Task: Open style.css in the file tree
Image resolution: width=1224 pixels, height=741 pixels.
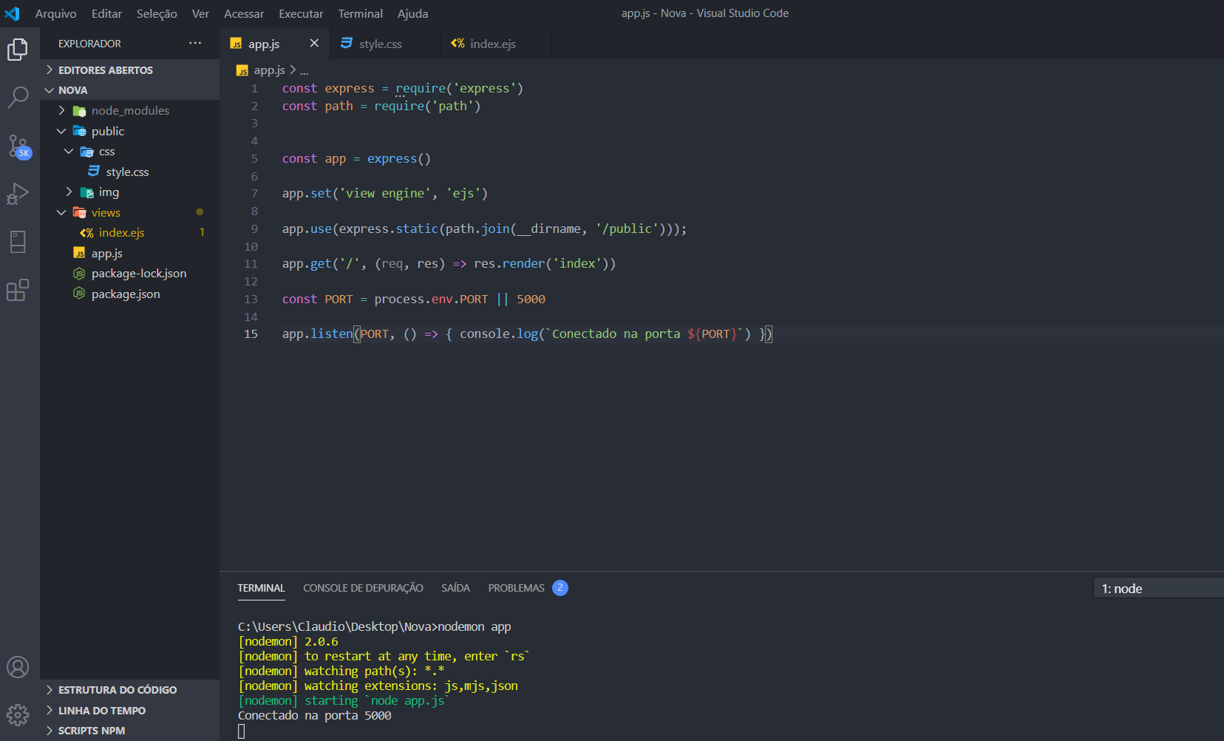Action: click(x=130, y=172)
